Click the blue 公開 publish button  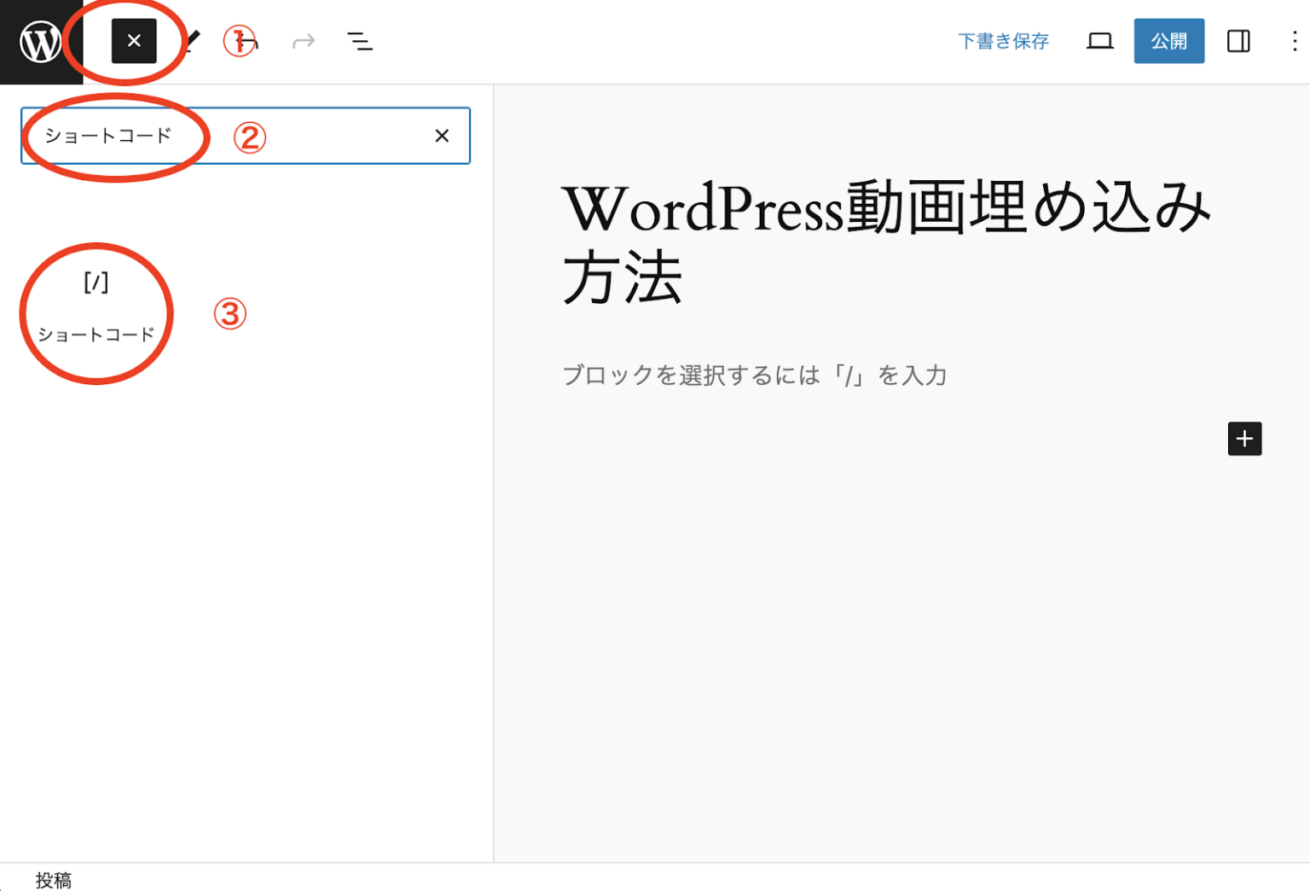coord(1169,40)
